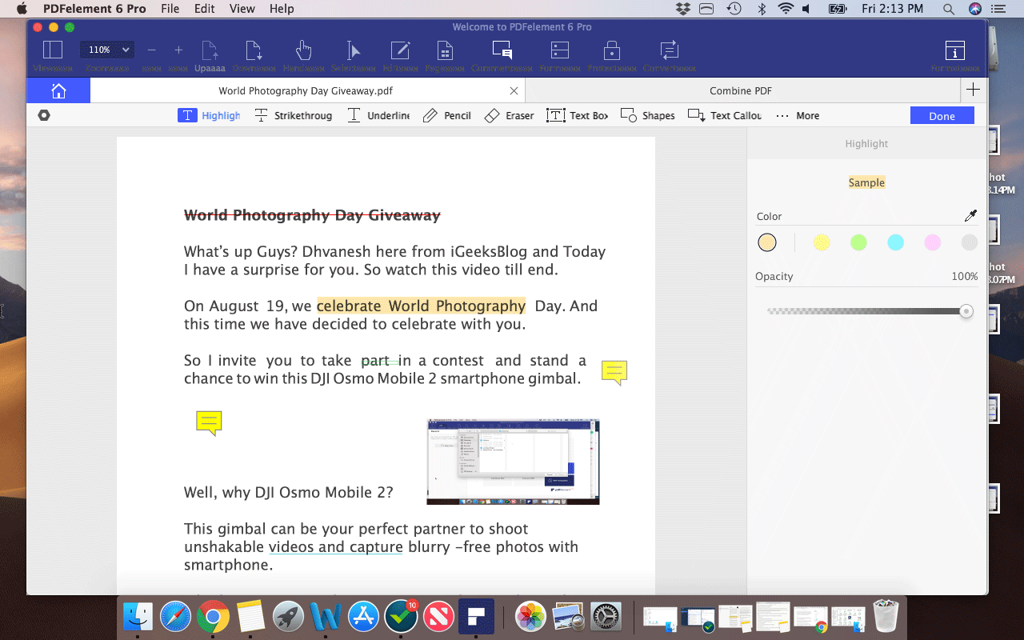
Task: Click the struck-through title 'World Photography Day Giveaway'
Action: 312,214
